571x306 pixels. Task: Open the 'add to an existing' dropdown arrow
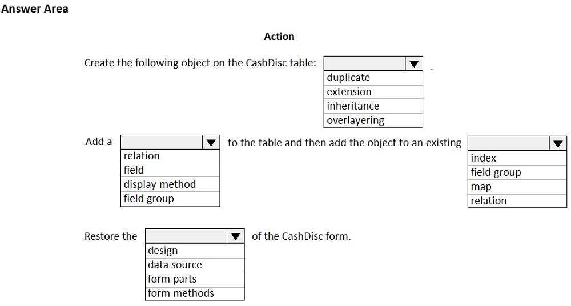tap(557, 143)
